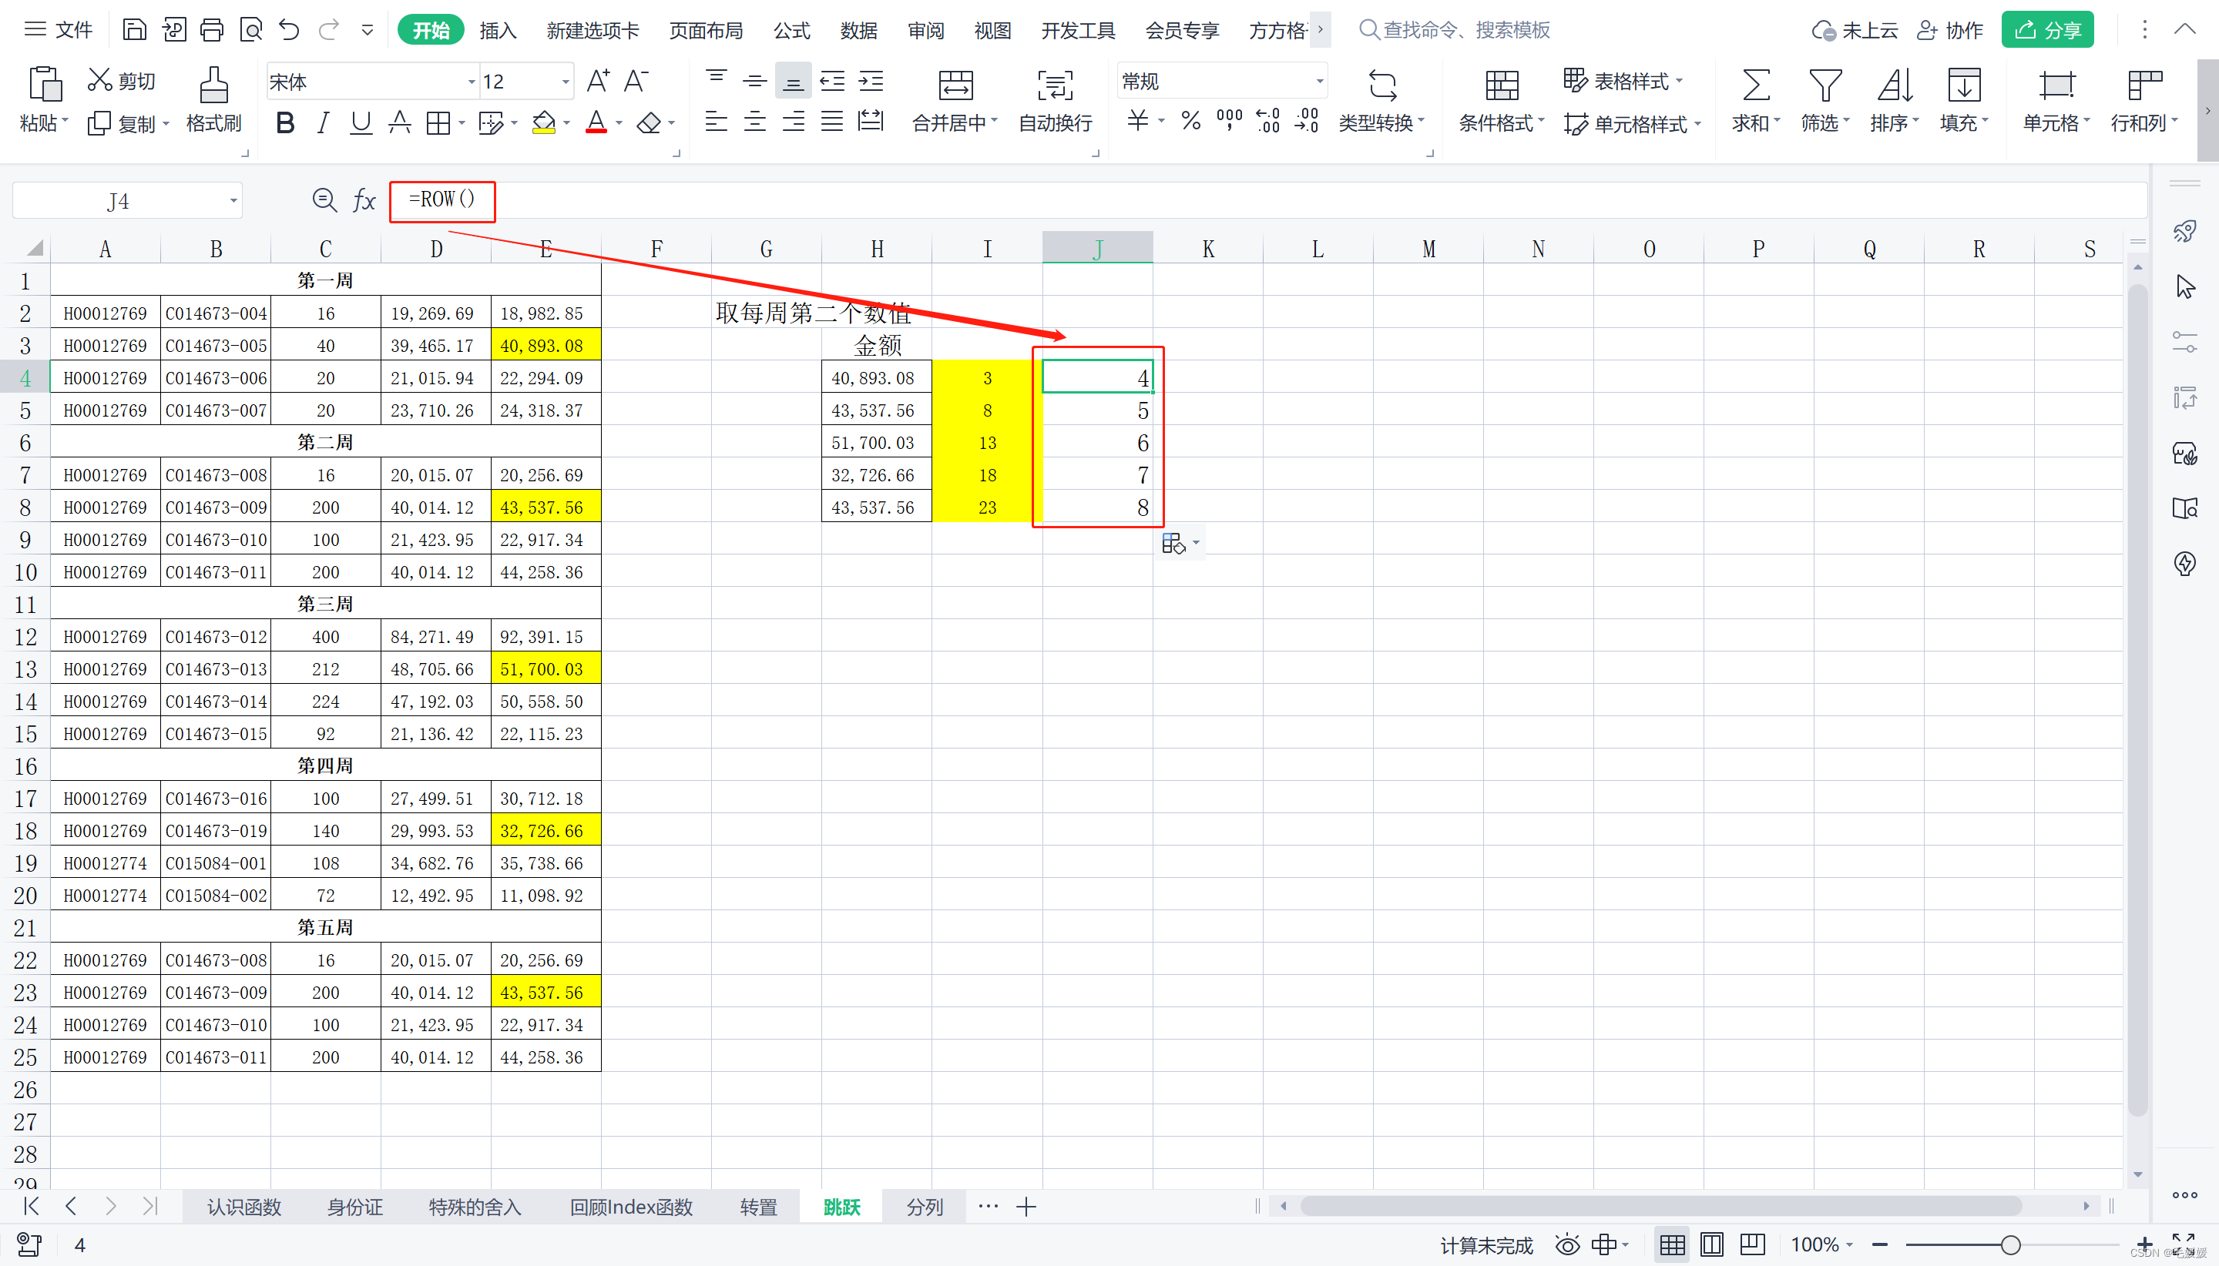Image resolution: width=2219 pixels, height=1266 pixels.
Task: Switch to the 数据 ribbon tab
Action: pyautogui.click(x=858, y=31)
